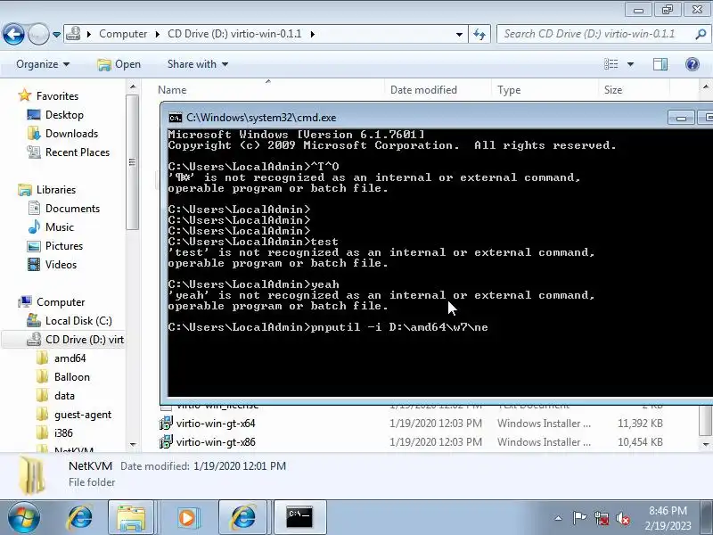The image size is (713, 535).
Task: Open the Organize menu
Action: 43,64
